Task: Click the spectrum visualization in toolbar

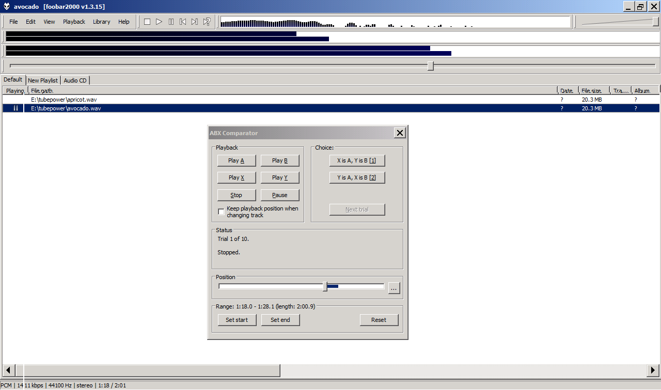Action: 395,22
